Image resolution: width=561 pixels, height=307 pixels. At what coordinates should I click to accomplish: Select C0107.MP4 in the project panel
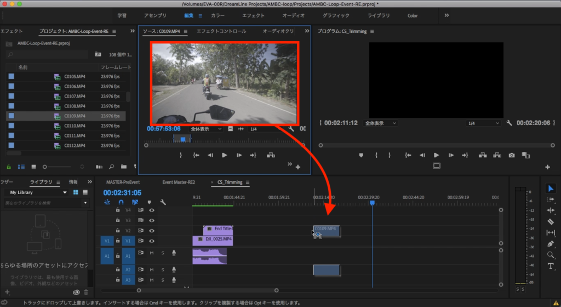point(75,96)
